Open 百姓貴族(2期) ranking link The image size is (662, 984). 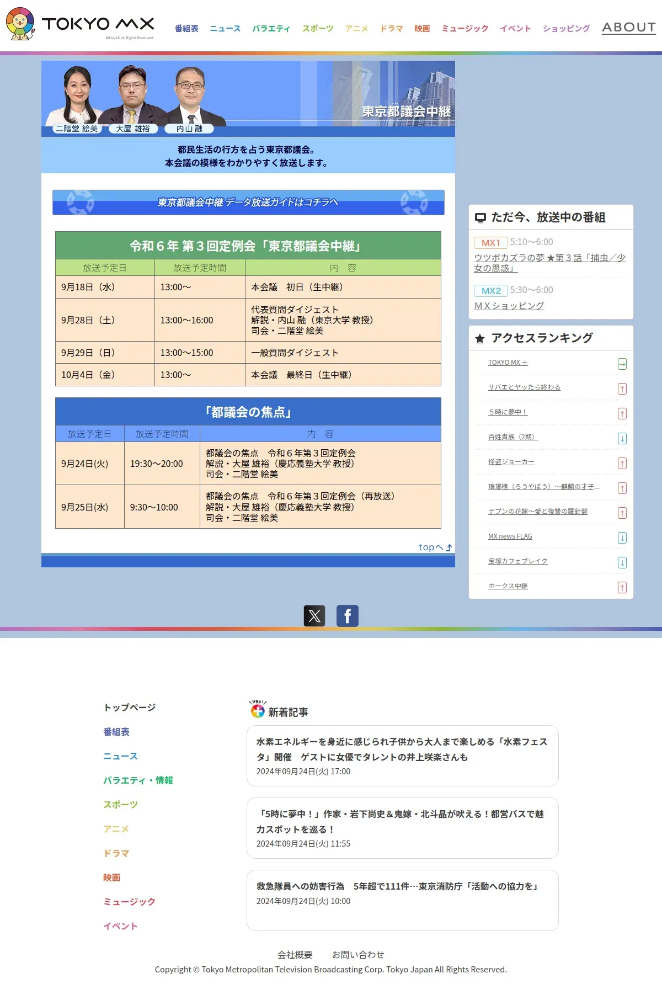click(513, 437)
